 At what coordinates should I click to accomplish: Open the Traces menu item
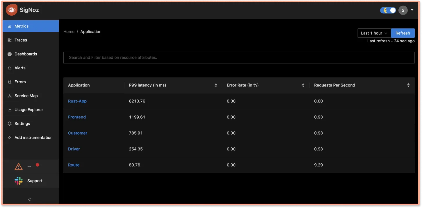tap(31, 40)
